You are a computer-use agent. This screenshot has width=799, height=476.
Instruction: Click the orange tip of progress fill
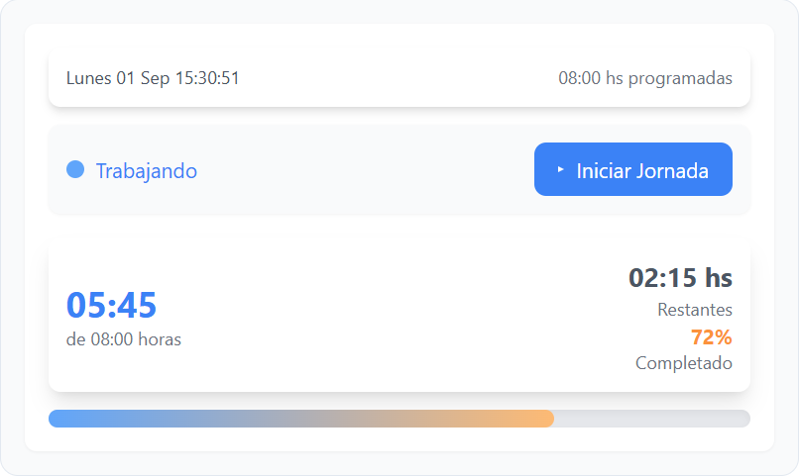543,419
